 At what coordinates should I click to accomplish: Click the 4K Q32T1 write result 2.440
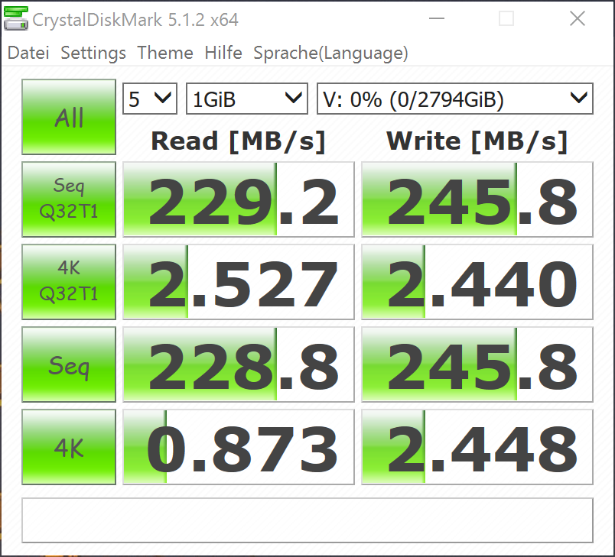click(477, 282)
